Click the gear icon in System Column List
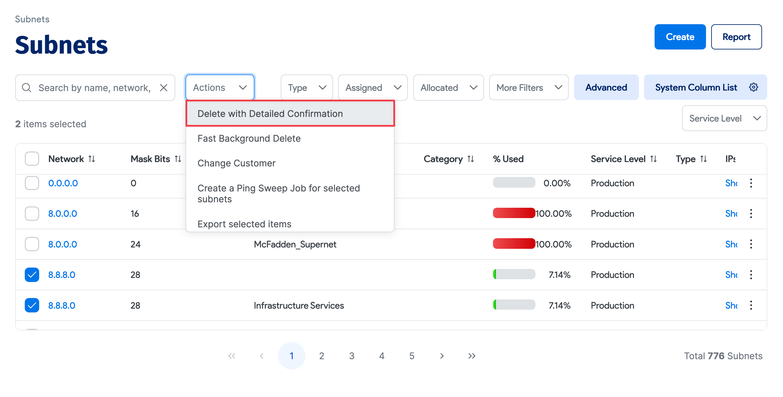This screenshot has width=783, height=397. pos(753,88)
